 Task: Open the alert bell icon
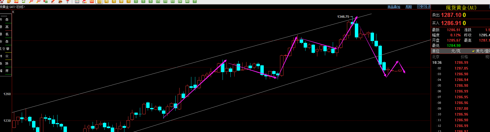[x=60, y=1]
